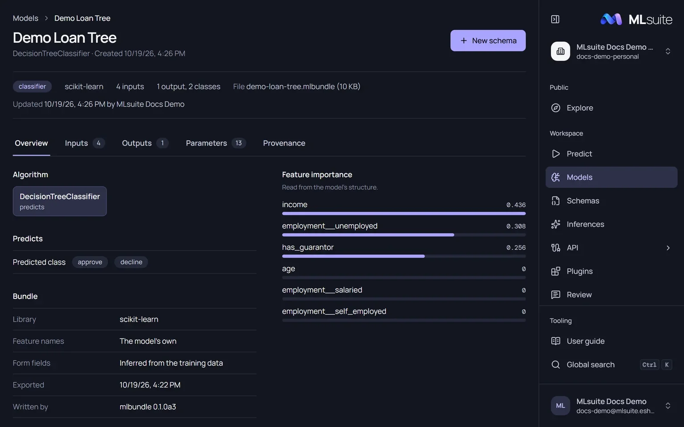Image resolution: width=684 pixels, height=427 pixels.
Task: Click the plus icon in New schema
Action: tap(464, 40)
